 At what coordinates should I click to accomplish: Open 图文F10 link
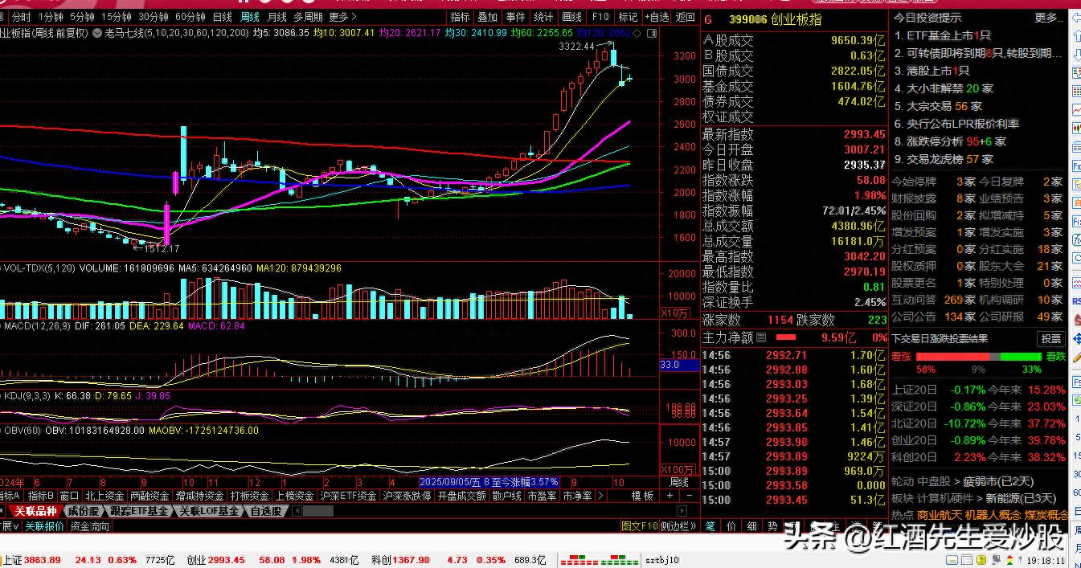coord(639,526)
